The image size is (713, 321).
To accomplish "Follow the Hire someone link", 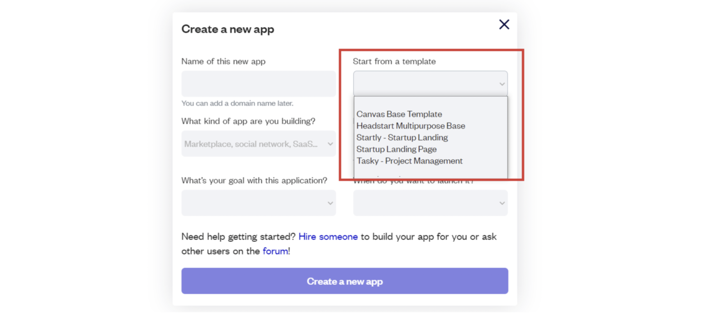I will click(x=328, y=237).
